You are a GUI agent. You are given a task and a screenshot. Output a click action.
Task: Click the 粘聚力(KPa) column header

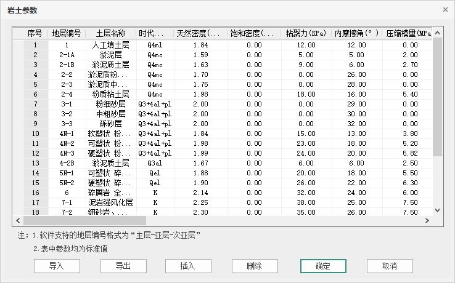[306, 33]
